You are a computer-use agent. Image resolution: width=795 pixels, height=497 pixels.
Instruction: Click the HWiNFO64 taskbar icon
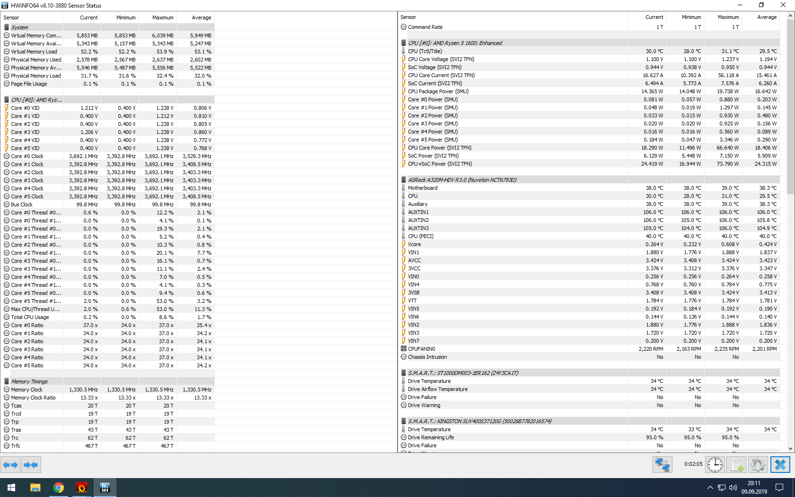tap(105, 488)
